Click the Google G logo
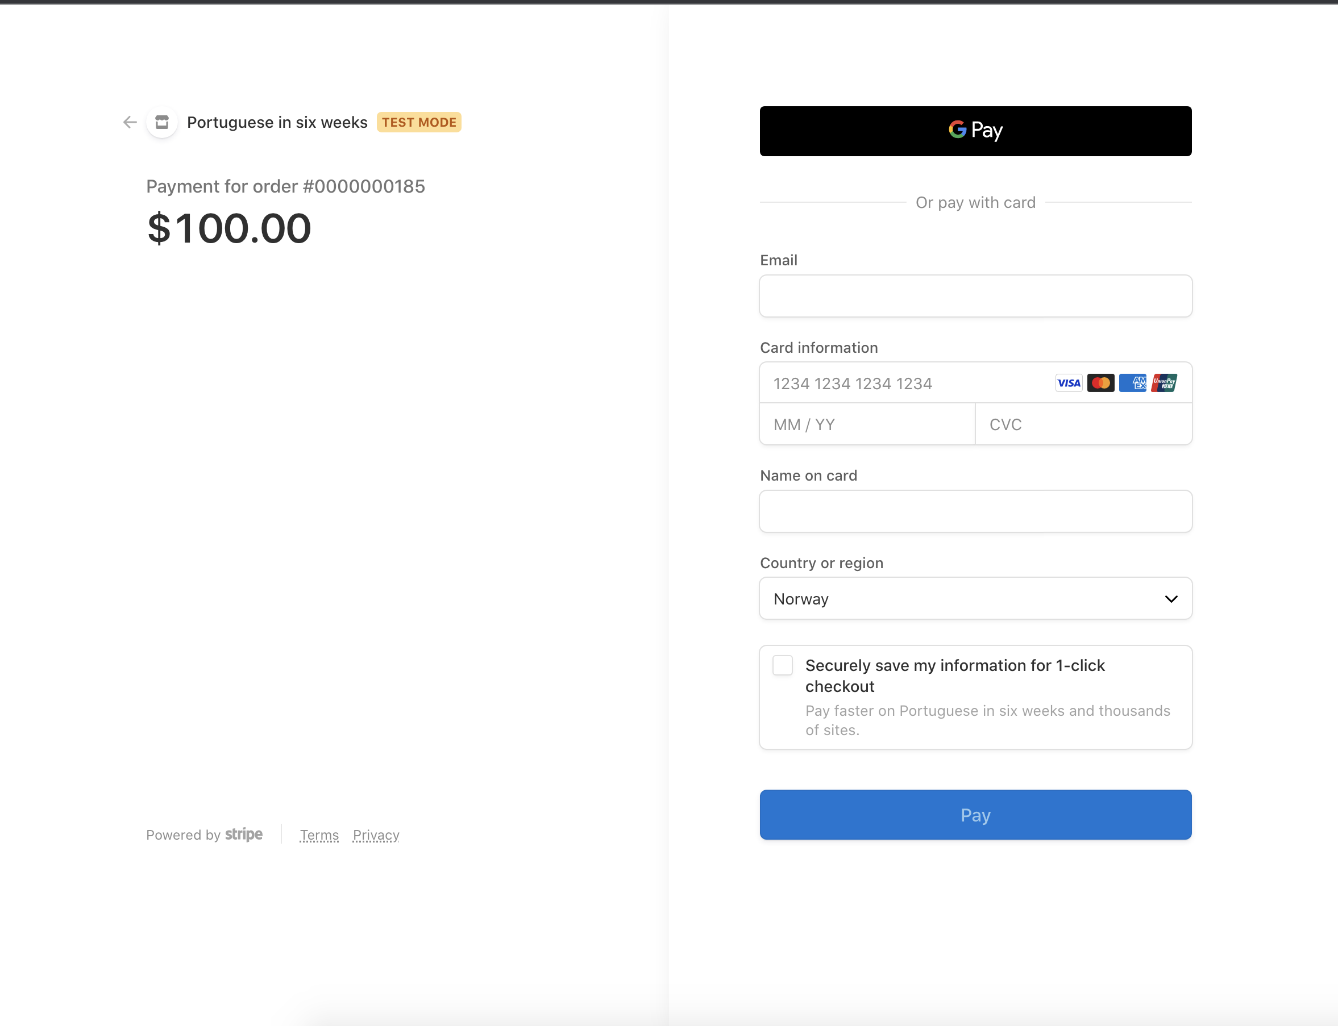 click(x=957, y=130)
